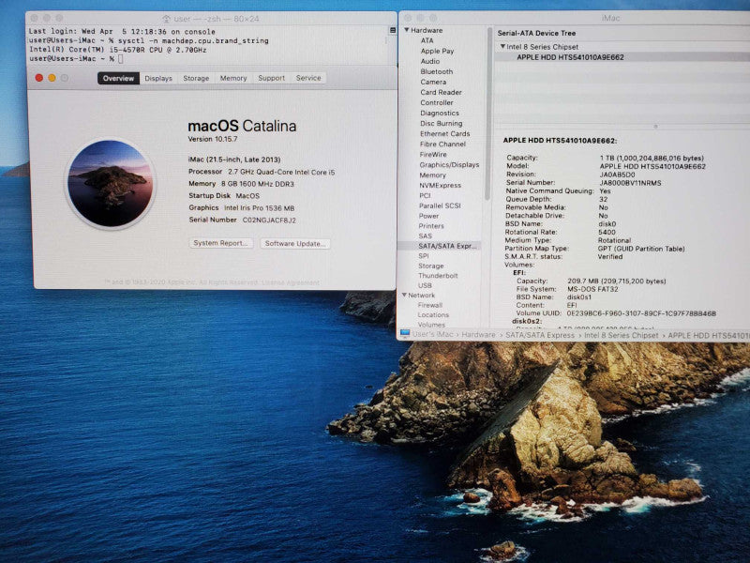Select Ethernet Cards in the sidebar
Image resolution: width=750 pixels, height=563 pixels.
coord(444,133)
